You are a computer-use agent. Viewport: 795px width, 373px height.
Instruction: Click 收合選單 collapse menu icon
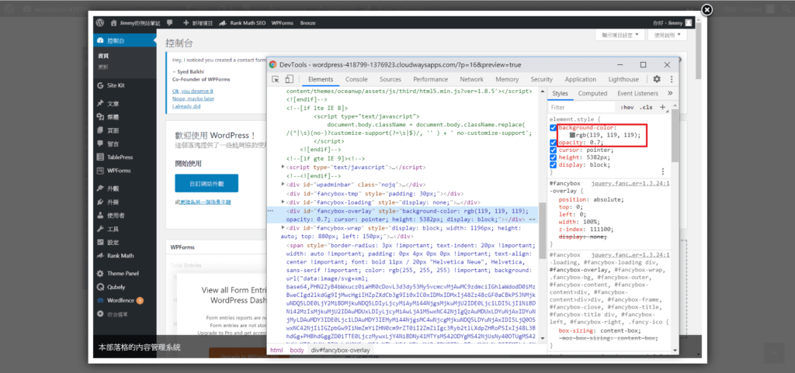pyautogui.click(x=100, y=314)
